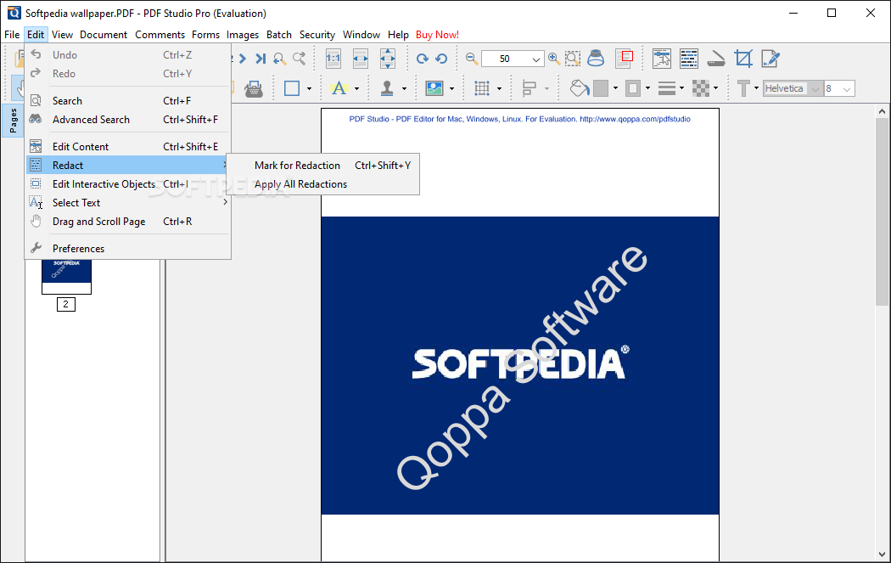Open the Document menu
Screen dimensions: 891x563
pos(104,35)
